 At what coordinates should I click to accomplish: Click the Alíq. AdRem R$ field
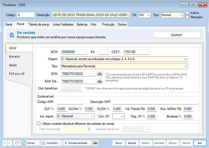[x=188, y=109]
